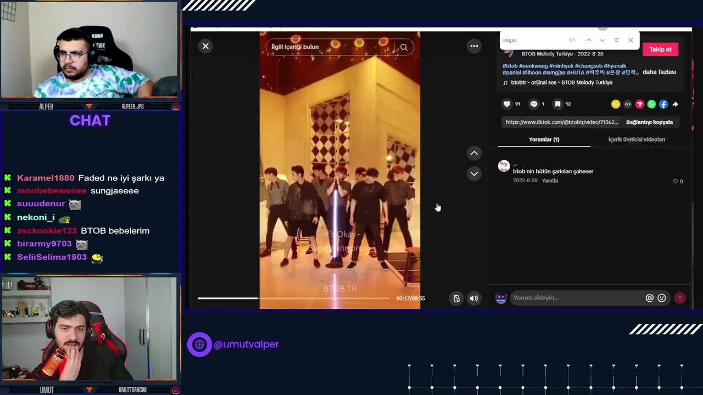The width and height of the screenshot is (703, 395).
Task: Open the #btob hashtag link
Action: [510, 66]
